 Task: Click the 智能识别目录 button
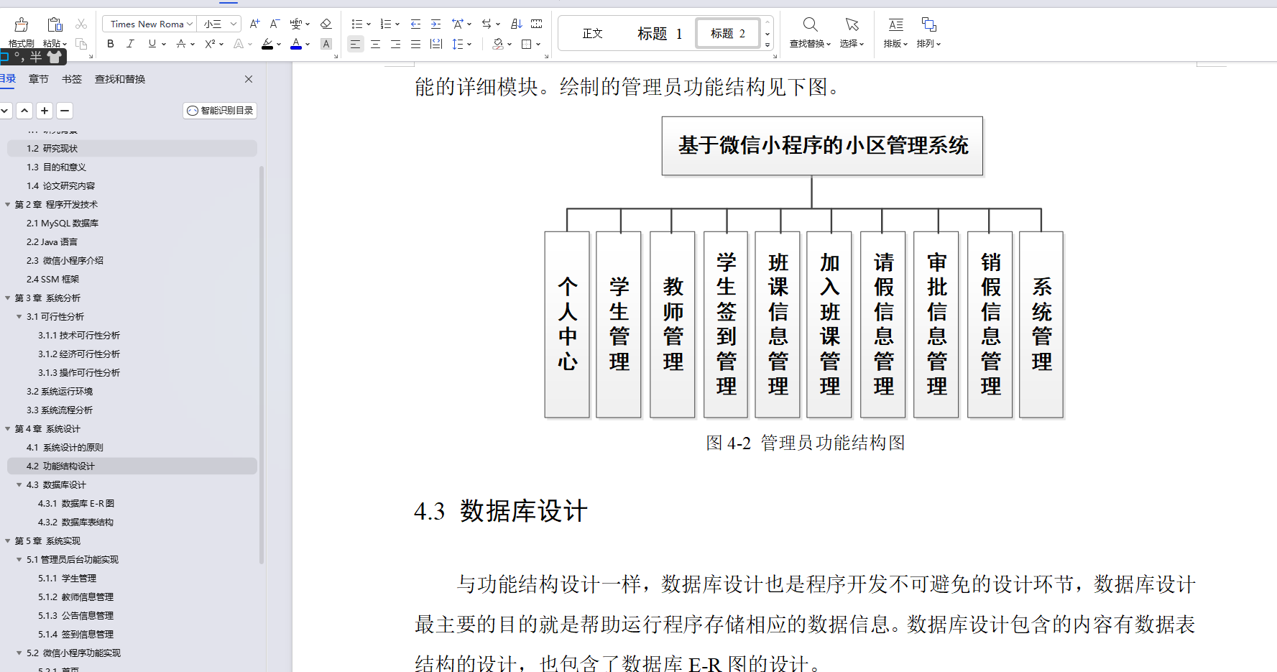pyautogui.click(x=220, y=110)
